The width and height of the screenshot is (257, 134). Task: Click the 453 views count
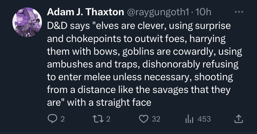click(204, 119)
